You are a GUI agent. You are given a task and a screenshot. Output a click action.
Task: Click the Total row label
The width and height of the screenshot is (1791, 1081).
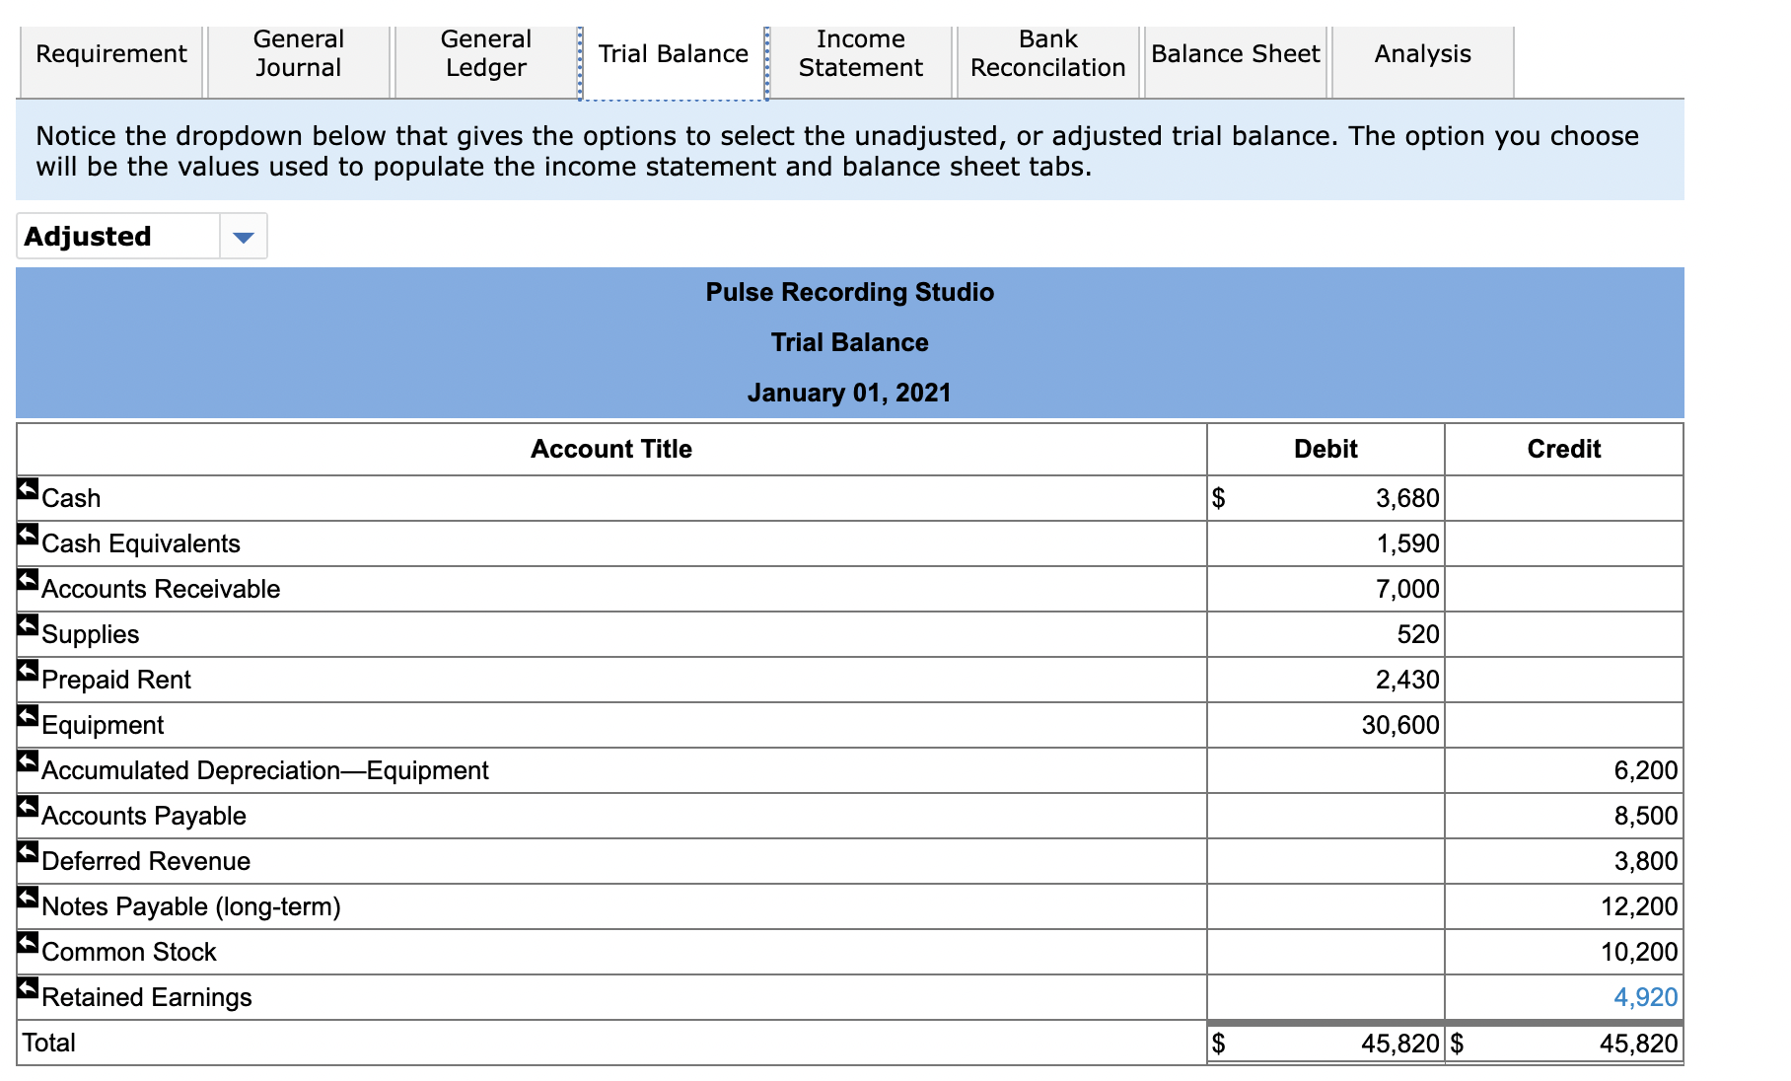point(49,1043)
